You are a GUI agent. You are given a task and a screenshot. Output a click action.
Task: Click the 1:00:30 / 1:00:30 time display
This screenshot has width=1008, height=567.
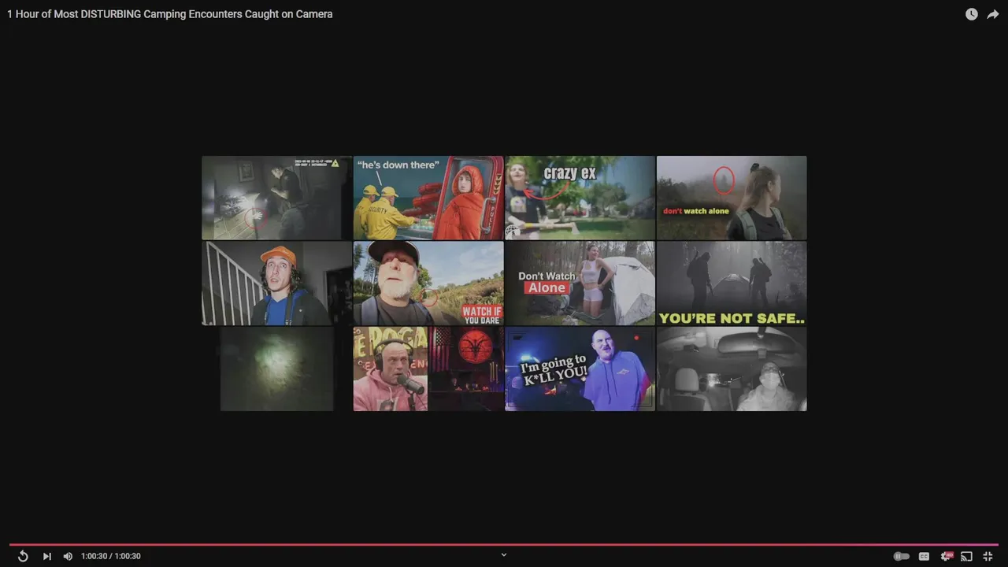[x=111, y=556]
